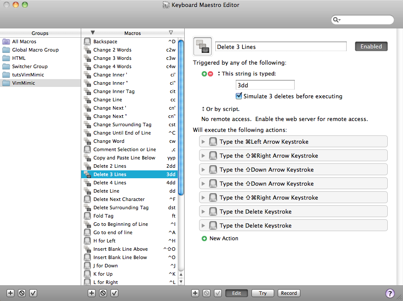Click the enable group checkmark button under Groups
This screenshot has height=301, width=403.
coord(33,293)
